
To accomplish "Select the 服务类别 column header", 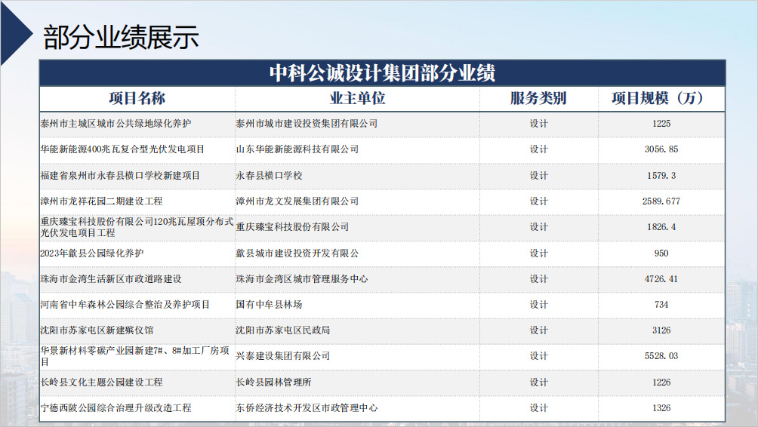I will point(538,99).
